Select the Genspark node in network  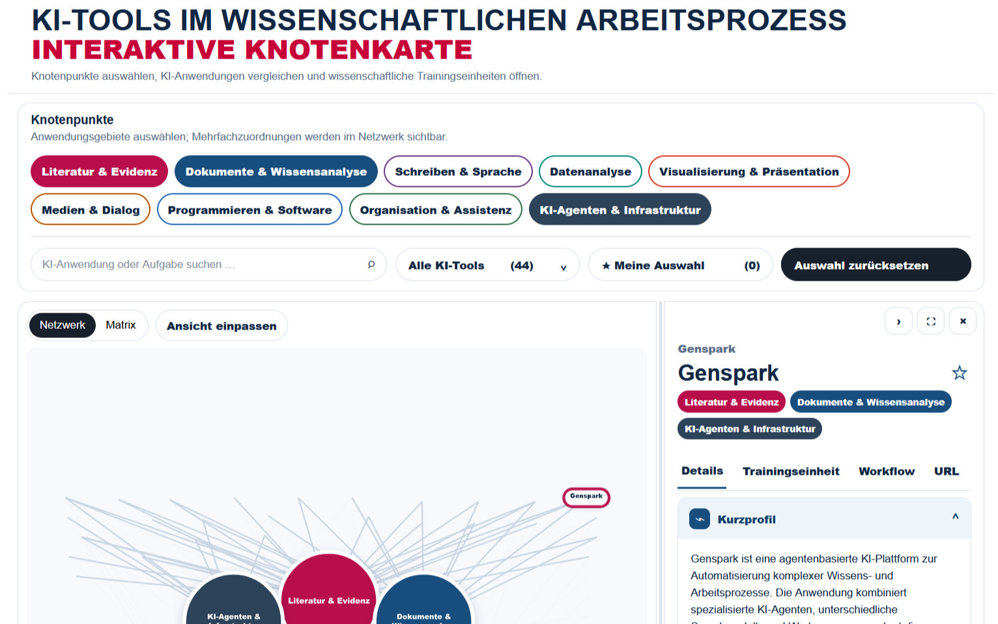(x=586, y=497)
